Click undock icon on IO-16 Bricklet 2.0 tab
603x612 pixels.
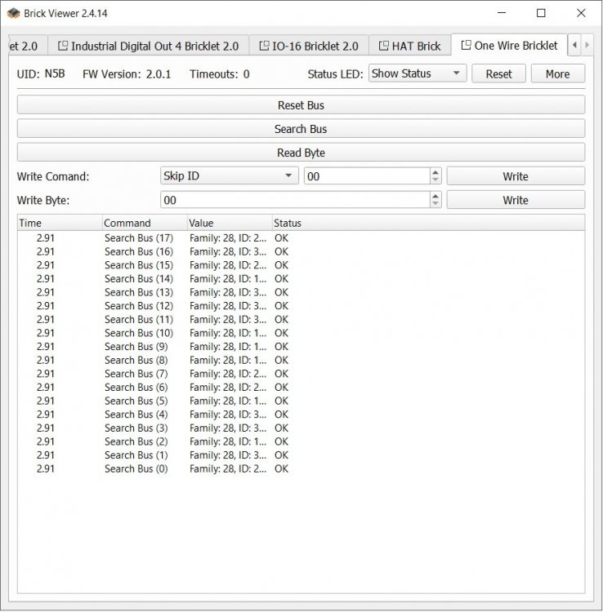click(264, 46)
